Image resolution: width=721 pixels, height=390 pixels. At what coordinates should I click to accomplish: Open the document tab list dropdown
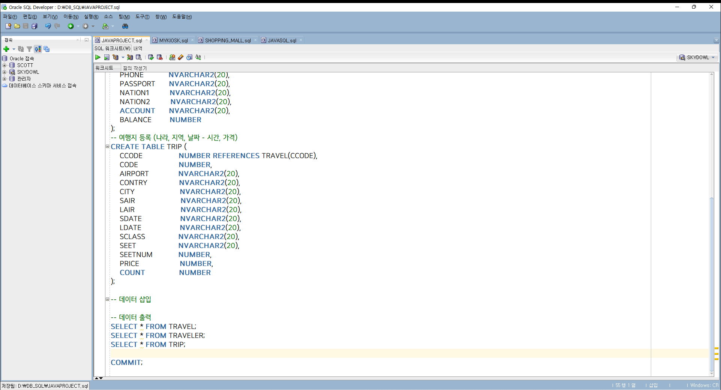pyautogui.click(x=716, y=40)
